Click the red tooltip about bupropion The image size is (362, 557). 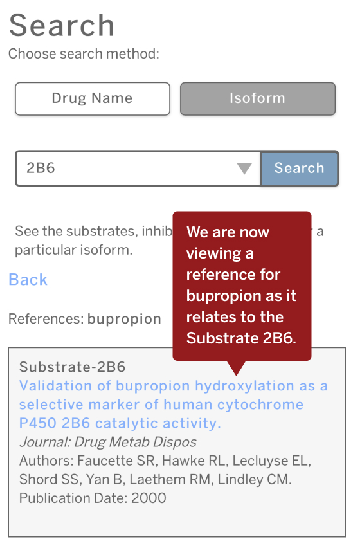[x=242, y=286]
